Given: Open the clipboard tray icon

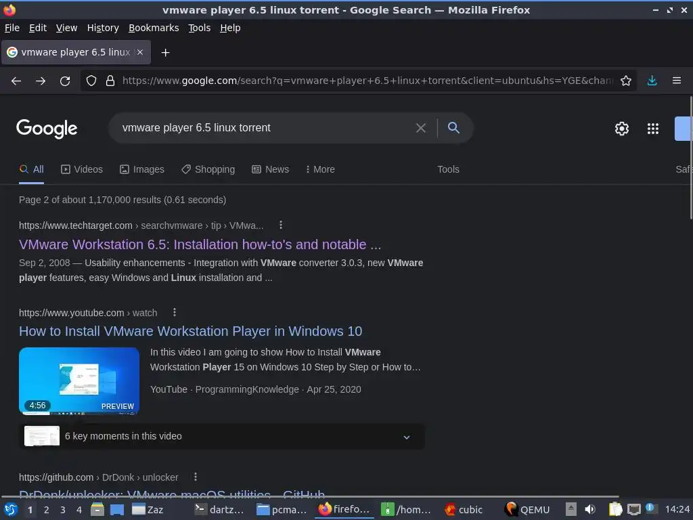Looking at the screenshot, I should tap(615, 510).
